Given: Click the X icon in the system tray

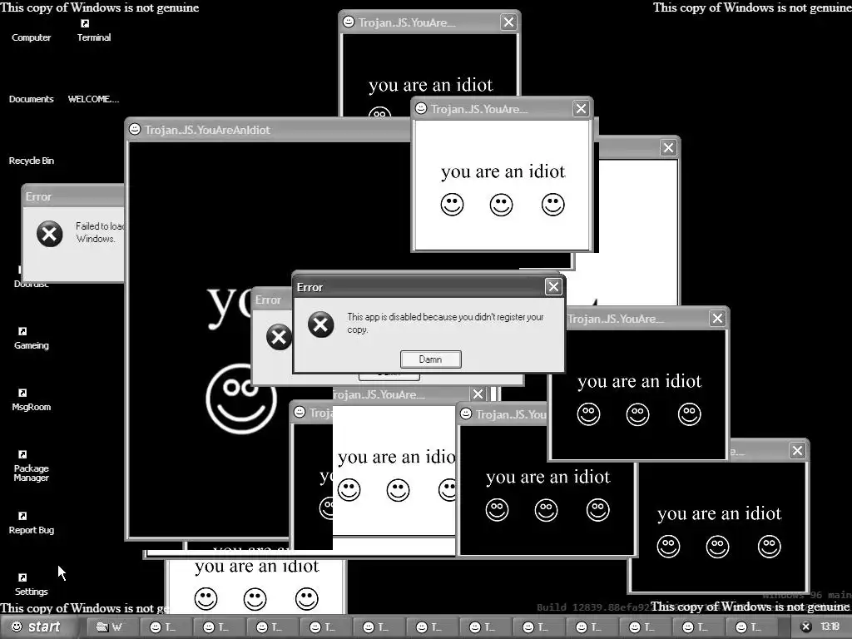Looking at the screenshot, I should click(x=805, y=627).
